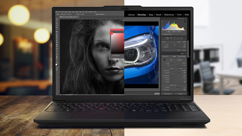Flip the spot removal panel on/off switch
Viewport: 242px width, 136px height.
coord(163,50)
